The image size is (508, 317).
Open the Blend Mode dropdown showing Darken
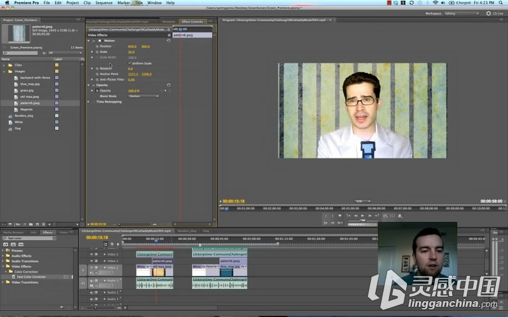tap(144, 96)
